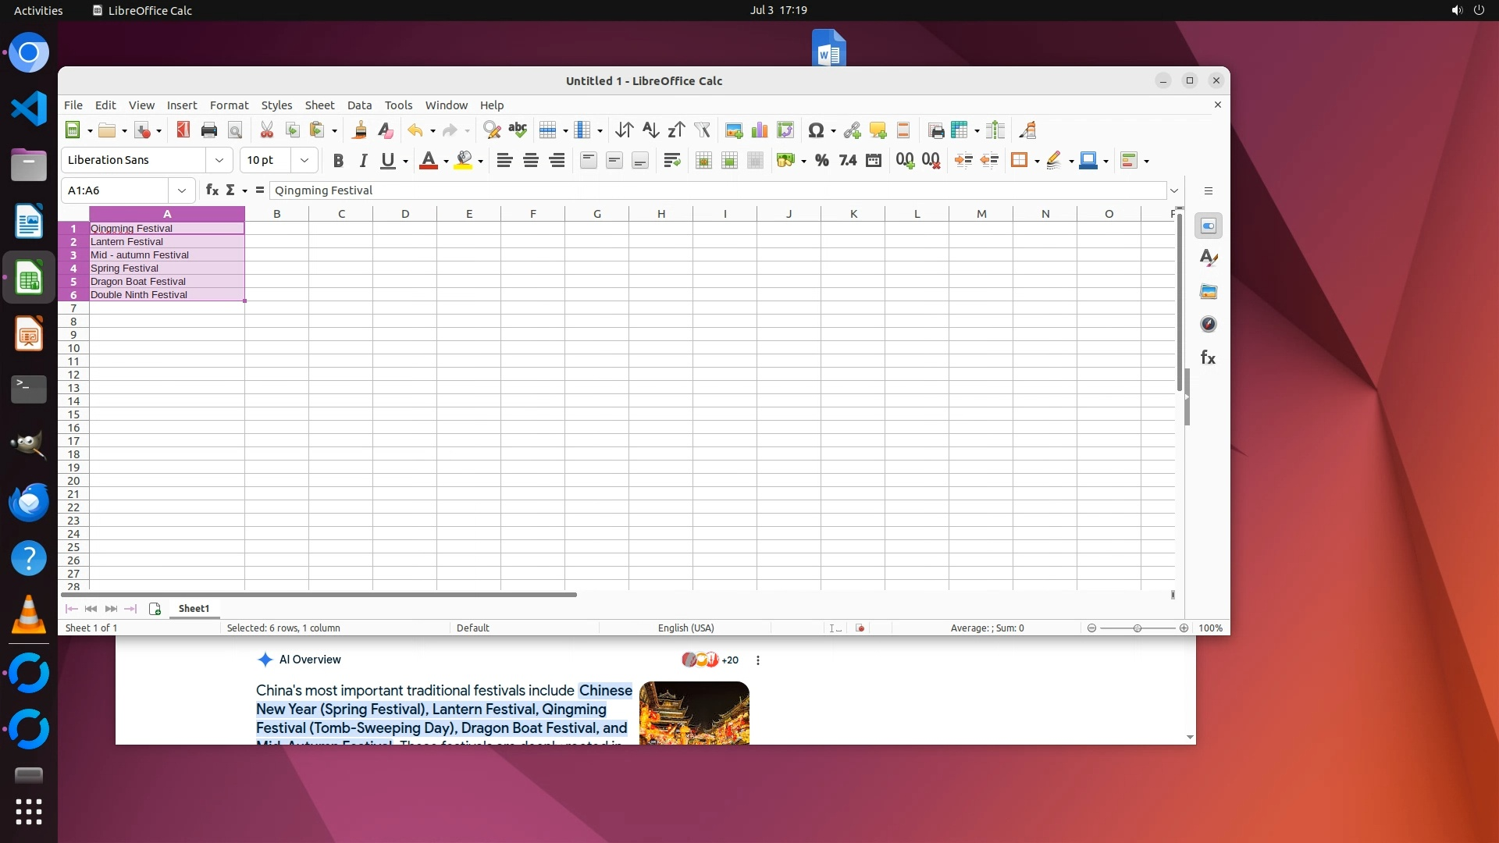This screenshot has height=843, width=1499.
Task: Open the AutoFilter tool
Action: click(x=702, y=130)
